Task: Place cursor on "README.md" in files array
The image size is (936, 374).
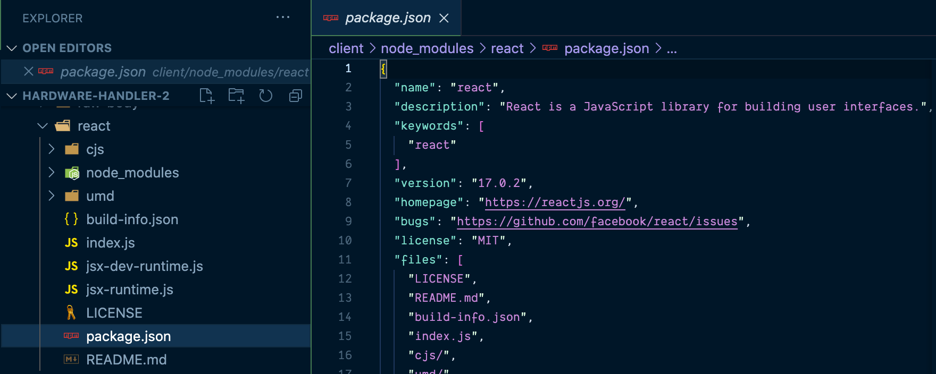Action: [x=446, y=298]
